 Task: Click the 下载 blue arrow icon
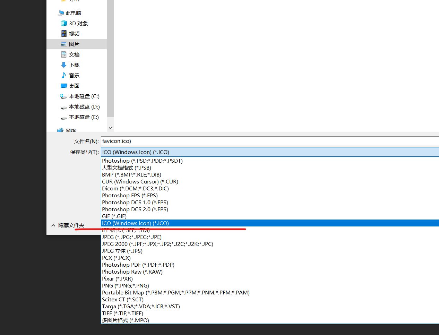coord(64,65)
